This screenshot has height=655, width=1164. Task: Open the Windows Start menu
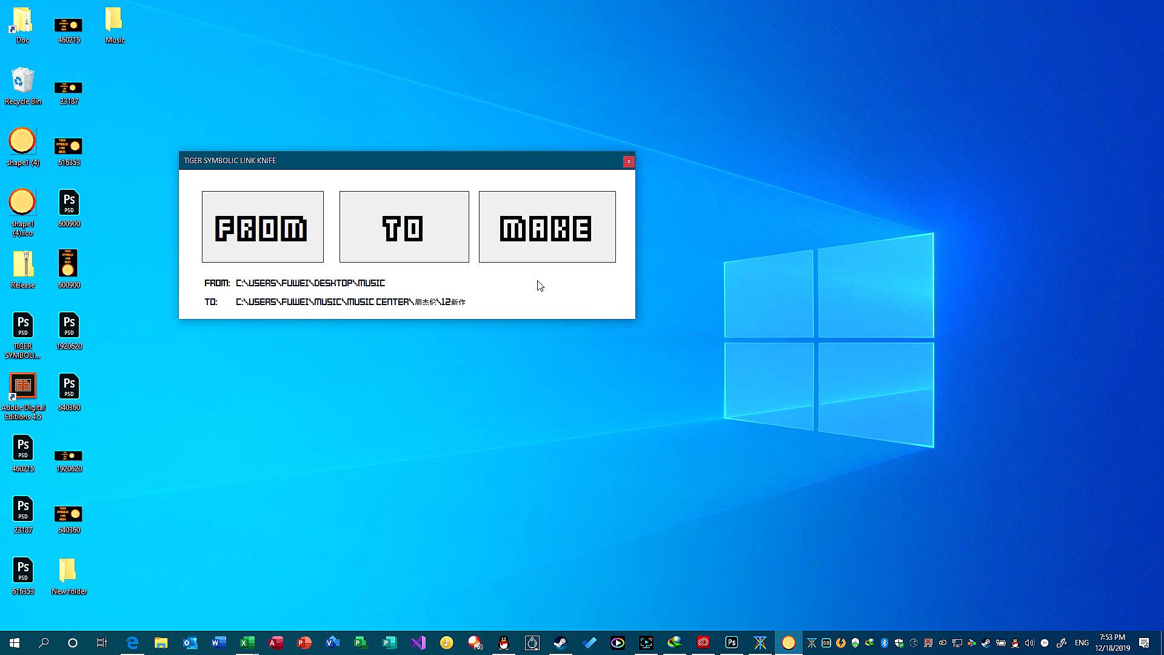coord(15,642)
